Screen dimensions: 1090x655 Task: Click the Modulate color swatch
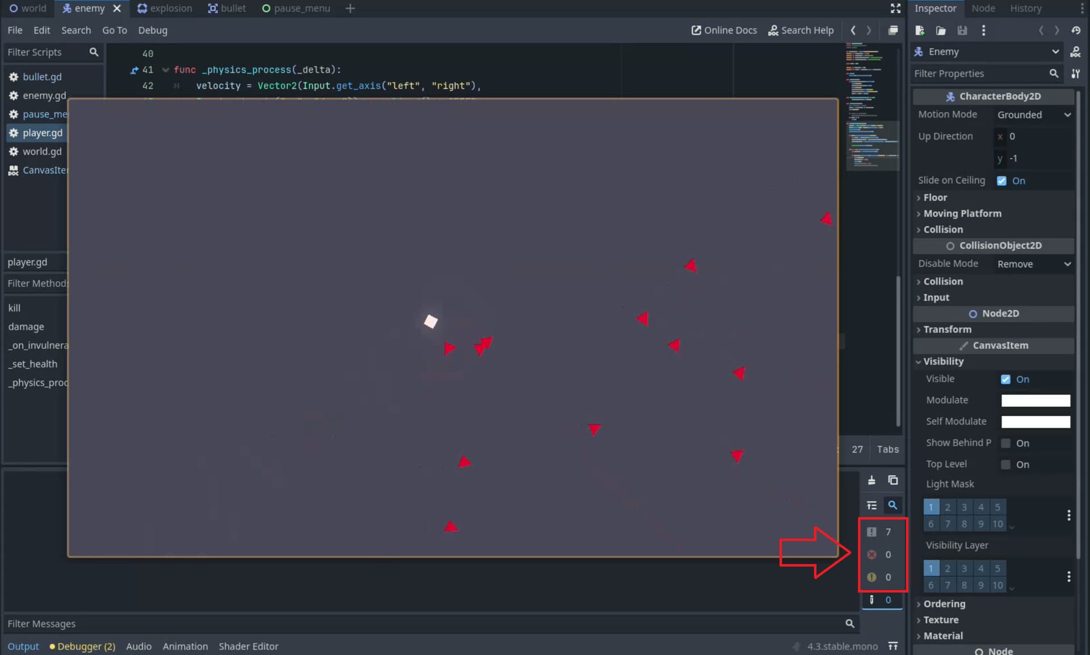[1035, 400]
